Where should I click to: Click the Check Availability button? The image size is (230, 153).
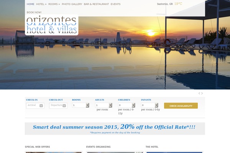coord(181,106)
